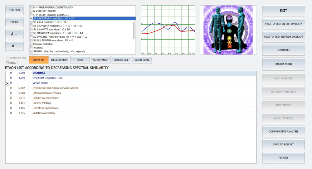The image size is (312, 169).
Task: Select Violations attention row
Action: (131, 113)
